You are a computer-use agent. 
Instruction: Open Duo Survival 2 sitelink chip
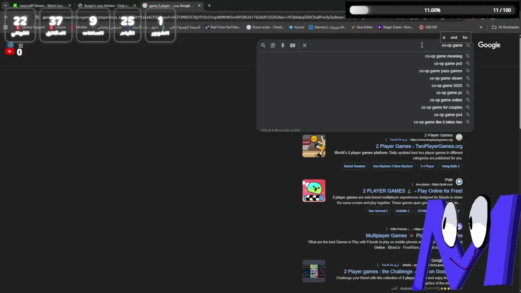(x=378, y=211)
